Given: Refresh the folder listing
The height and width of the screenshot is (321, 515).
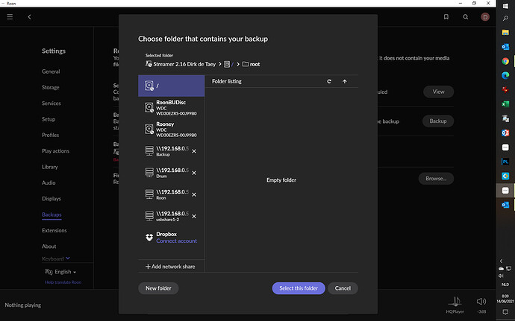Looking at the screenshot, I should (329, 81).
